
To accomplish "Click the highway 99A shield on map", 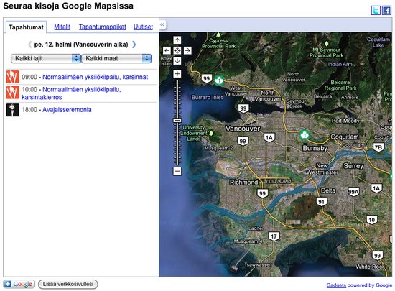I will [x=353, y=192].
